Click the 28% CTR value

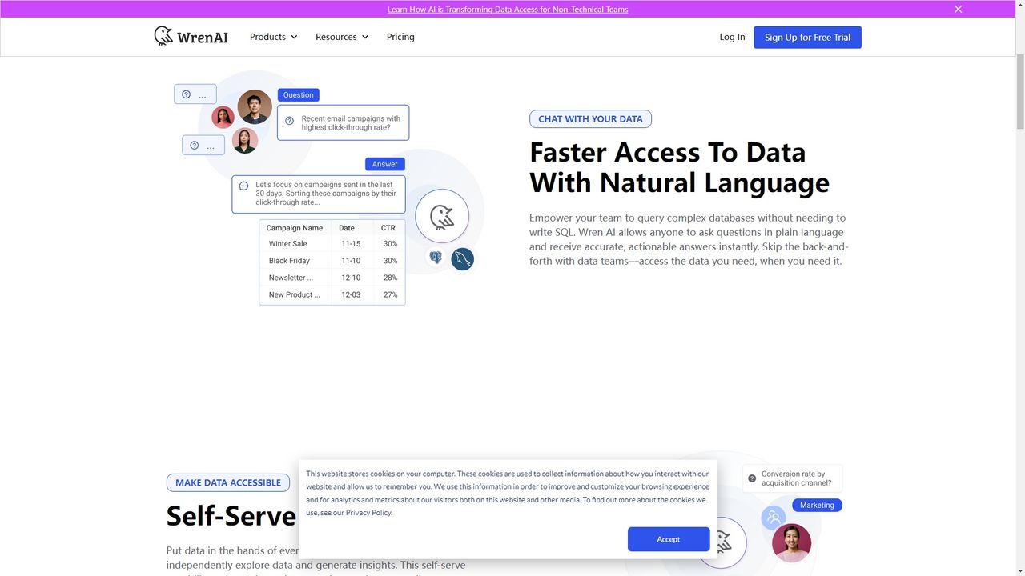(x=390, y=278)
